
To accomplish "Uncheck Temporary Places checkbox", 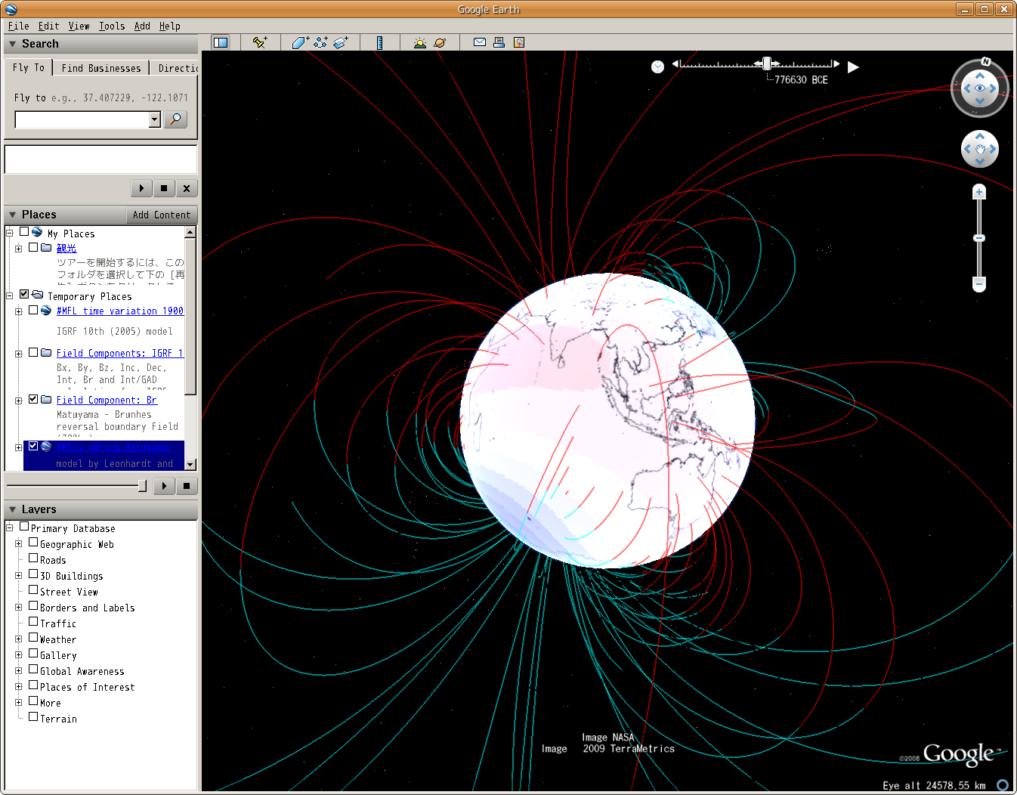I will click(x=24, y=295).
